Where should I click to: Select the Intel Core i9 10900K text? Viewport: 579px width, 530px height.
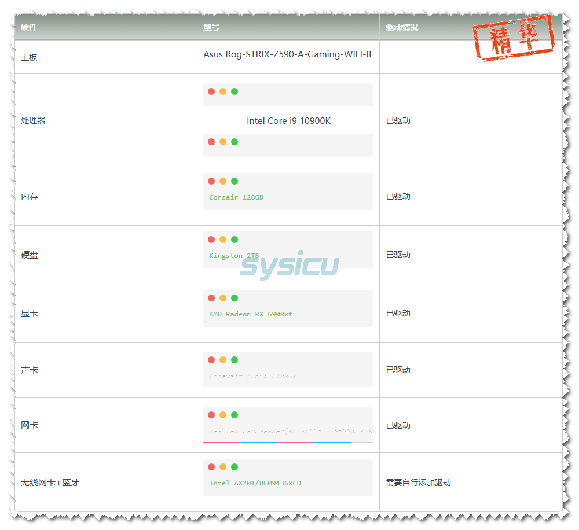click(288, 121)
